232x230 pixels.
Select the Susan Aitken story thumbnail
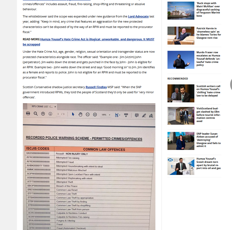181,141
